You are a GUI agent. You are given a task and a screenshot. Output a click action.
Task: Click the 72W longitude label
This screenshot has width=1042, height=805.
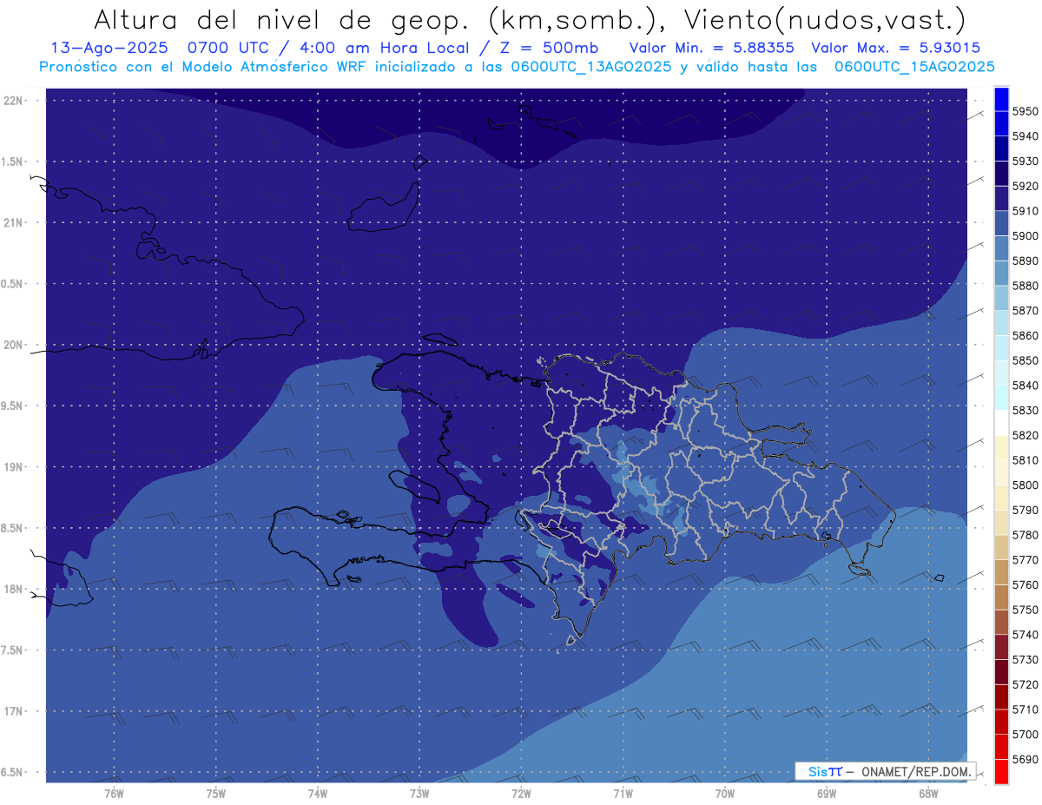[521, 794]
